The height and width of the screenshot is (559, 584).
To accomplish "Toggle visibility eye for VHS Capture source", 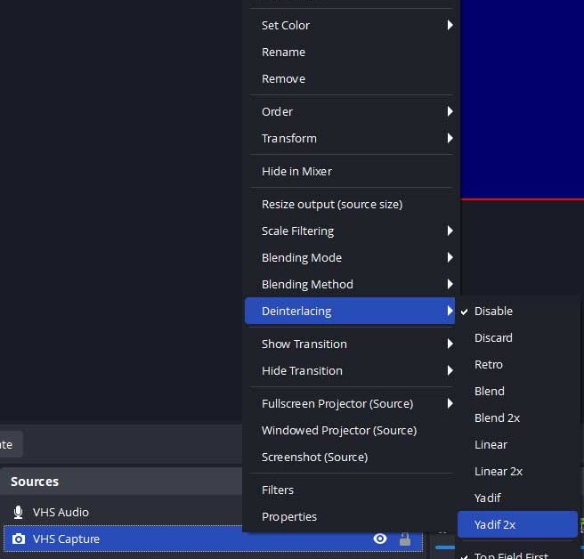I will pos(380,539).
